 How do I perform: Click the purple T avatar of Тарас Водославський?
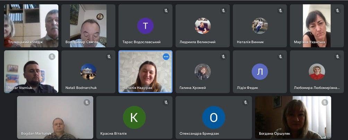145,26
